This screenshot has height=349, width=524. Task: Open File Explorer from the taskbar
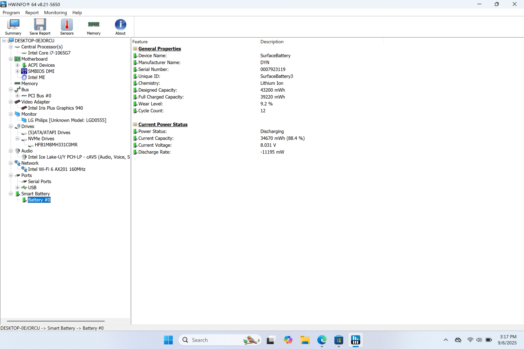305,340
